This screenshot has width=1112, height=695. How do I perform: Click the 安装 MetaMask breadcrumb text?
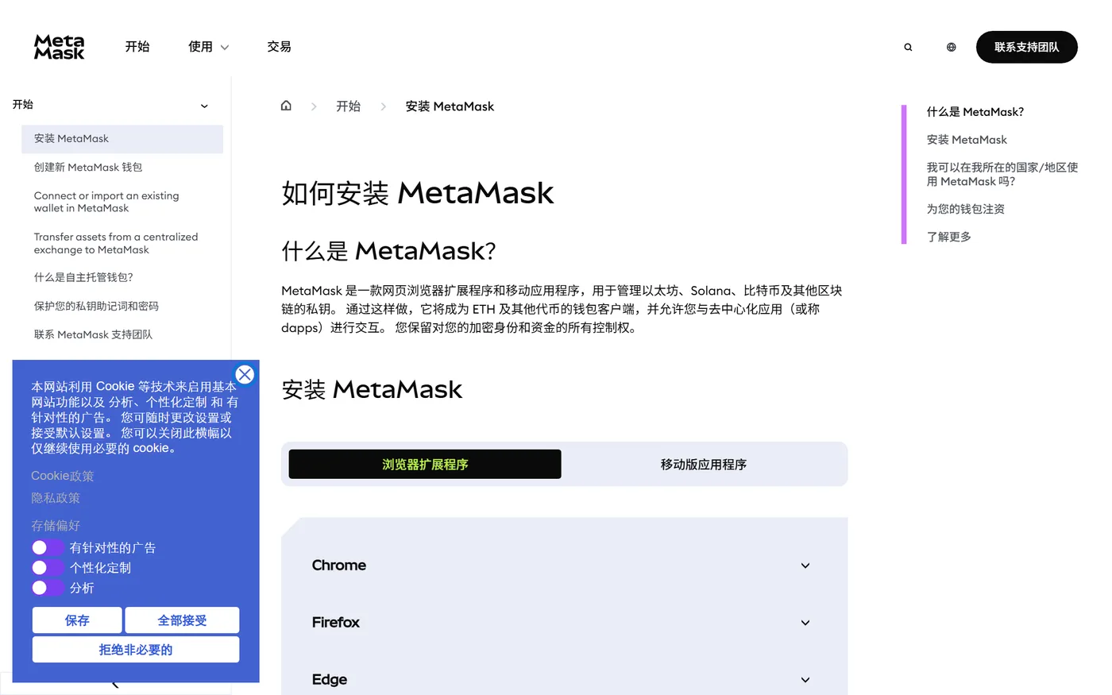450,106
